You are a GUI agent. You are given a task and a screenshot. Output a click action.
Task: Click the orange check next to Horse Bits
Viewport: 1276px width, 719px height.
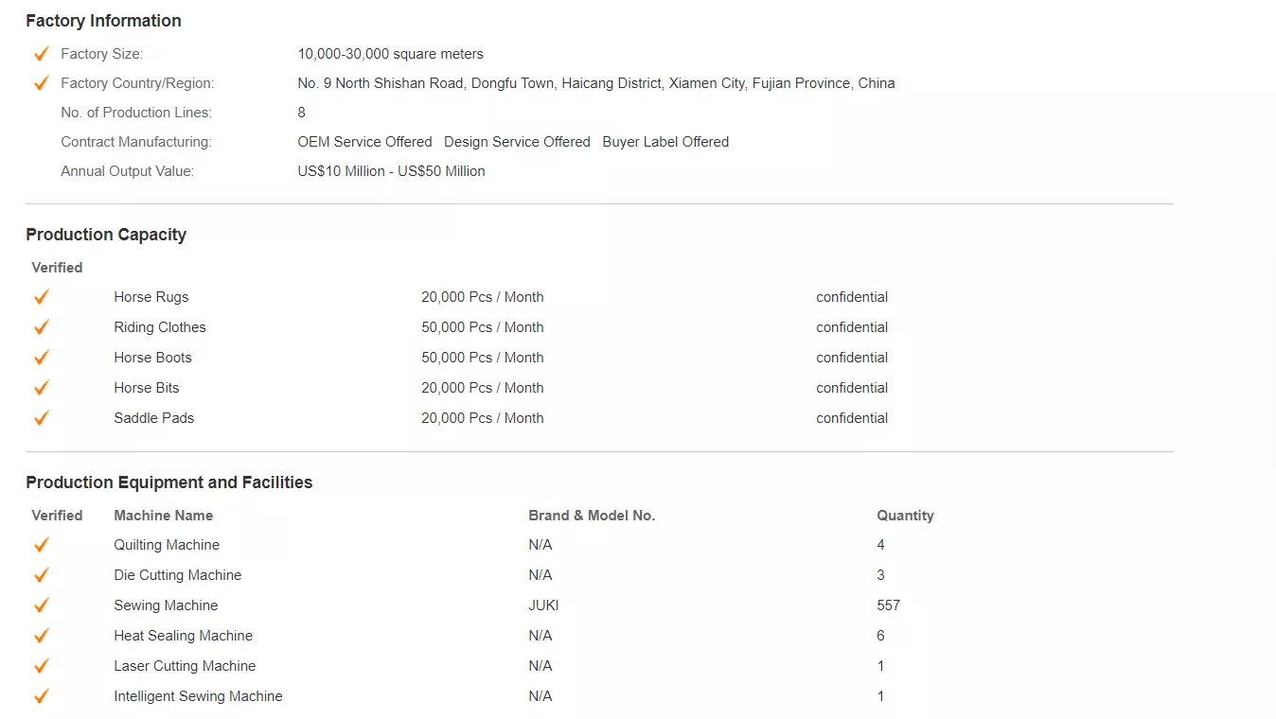42,388
